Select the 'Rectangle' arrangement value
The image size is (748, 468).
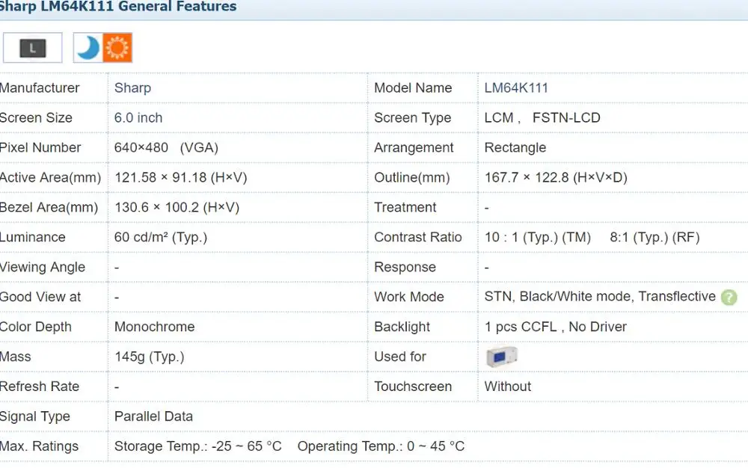515,148
